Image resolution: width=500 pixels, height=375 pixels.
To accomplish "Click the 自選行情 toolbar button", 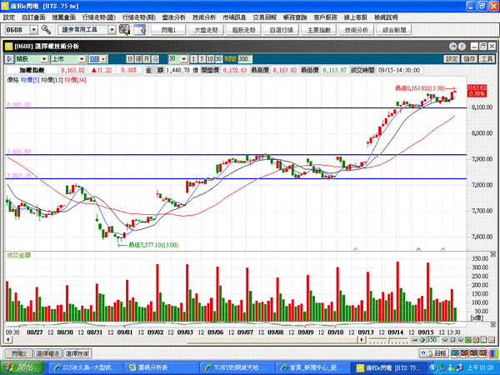I will click(x=282, y=30).
